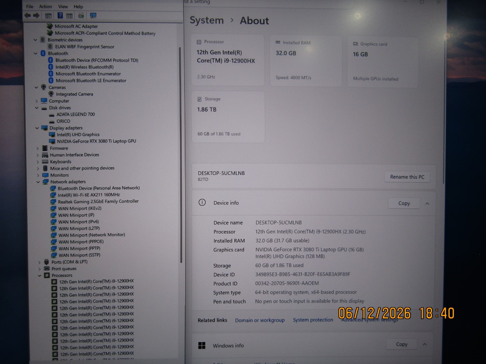Select the Monitors tree item
486x364 pixels.
click(x=60, y=175)
